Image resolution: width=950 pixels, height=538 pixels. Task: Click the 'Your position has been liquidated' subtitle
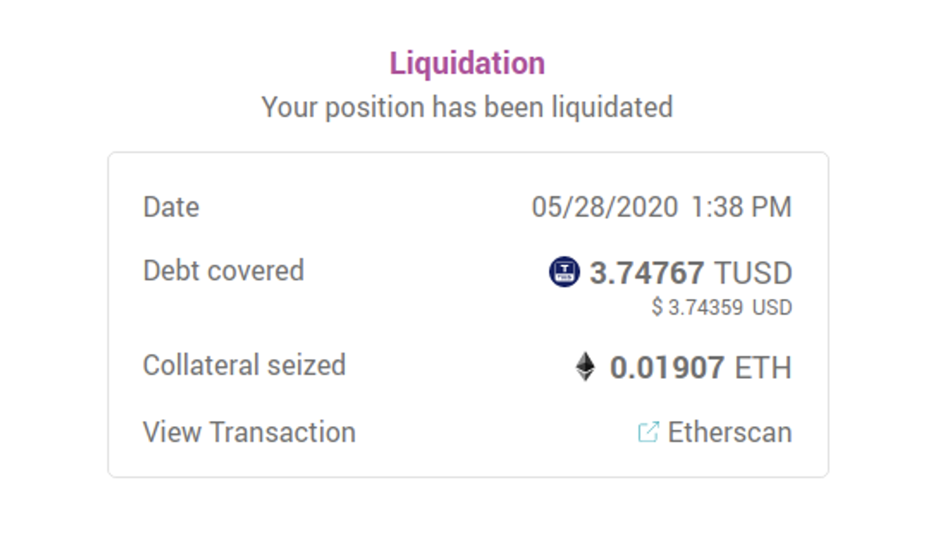467,107
